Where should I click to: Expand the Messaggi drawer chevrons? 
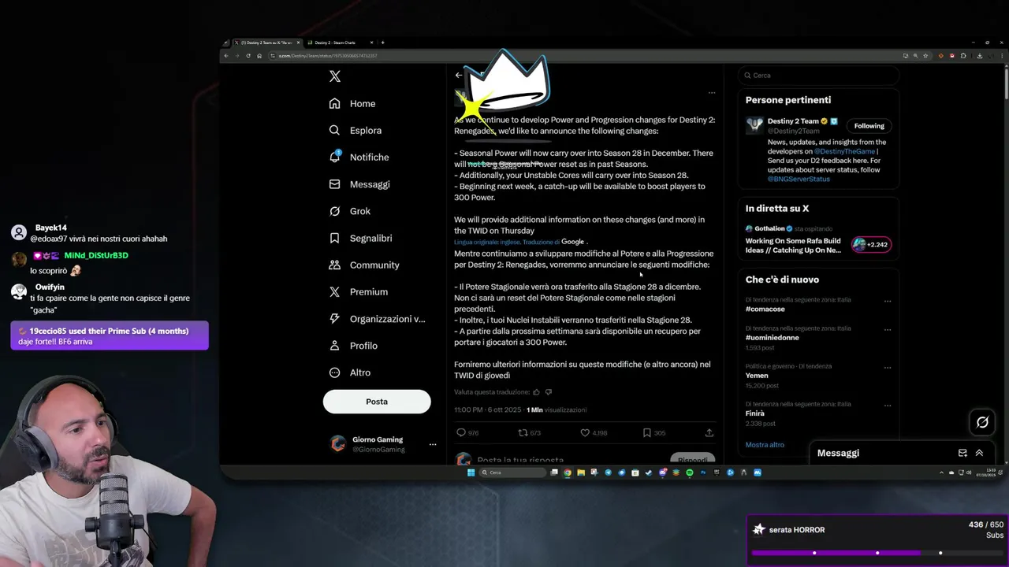(x=979, y=453)
